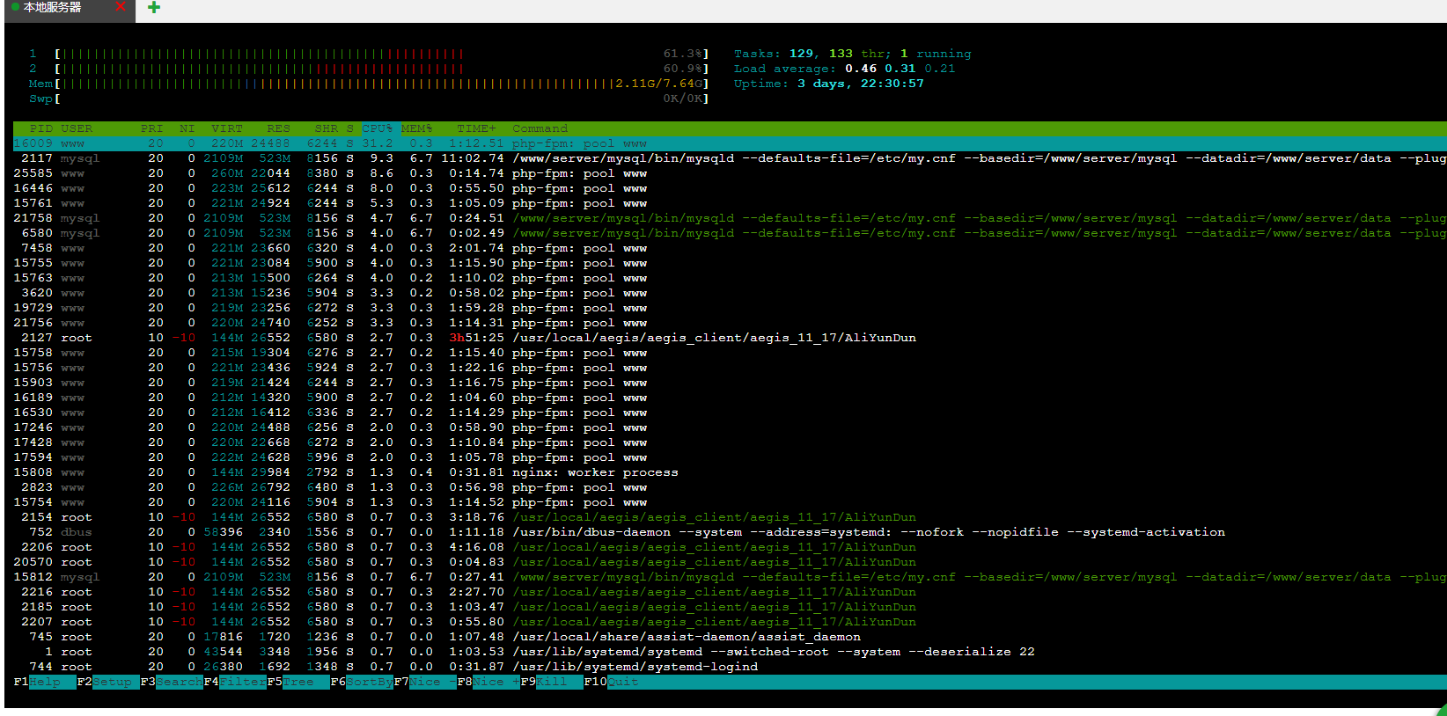
Task: Select php-fpm process row PID 25585
Action: 730,173
